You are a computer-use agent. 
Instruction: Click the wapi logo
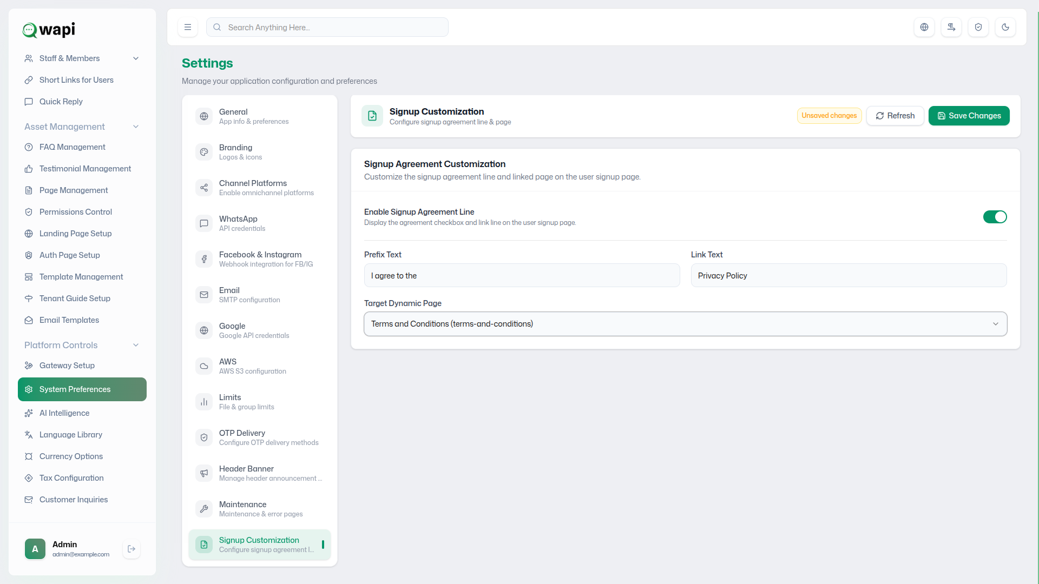point(49,30)
